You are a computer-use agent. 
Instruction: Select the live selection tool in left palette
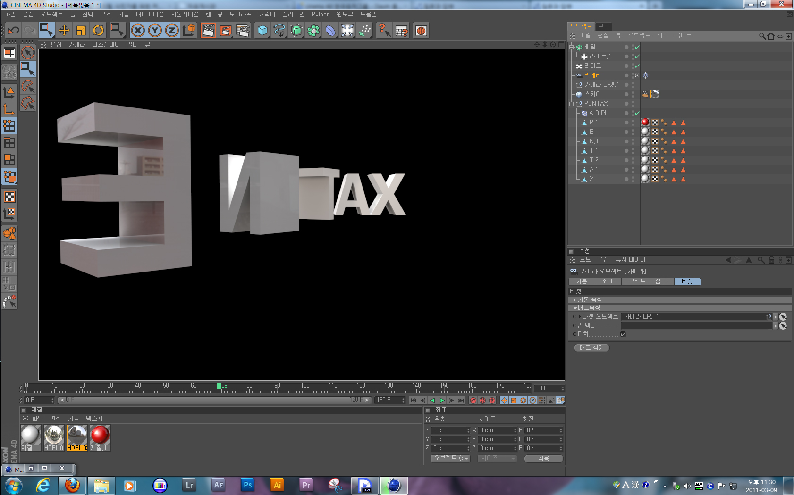pos(28,52)
